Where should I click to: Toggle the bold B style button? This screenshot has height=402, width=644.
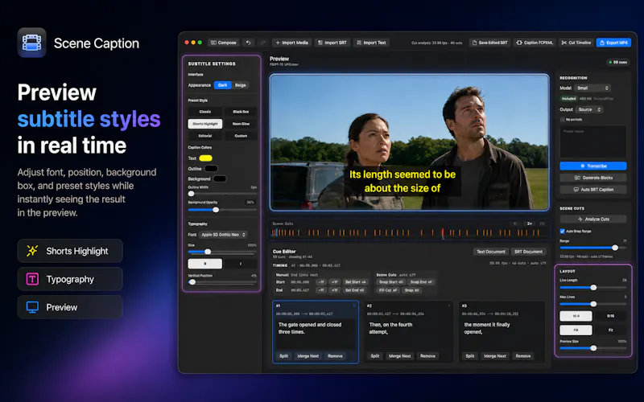tap(205, 264)
